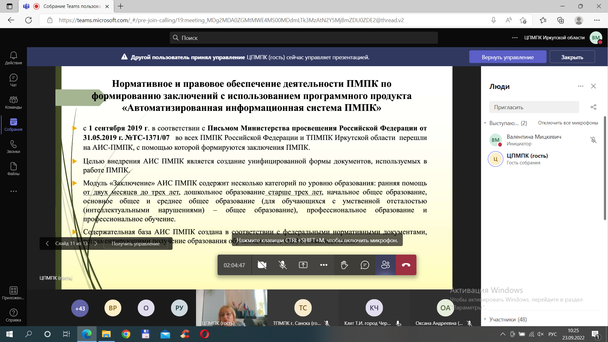
Task: Hide the participants panel via toolbar
Action: pyautogui.click(x=385, y=265)
